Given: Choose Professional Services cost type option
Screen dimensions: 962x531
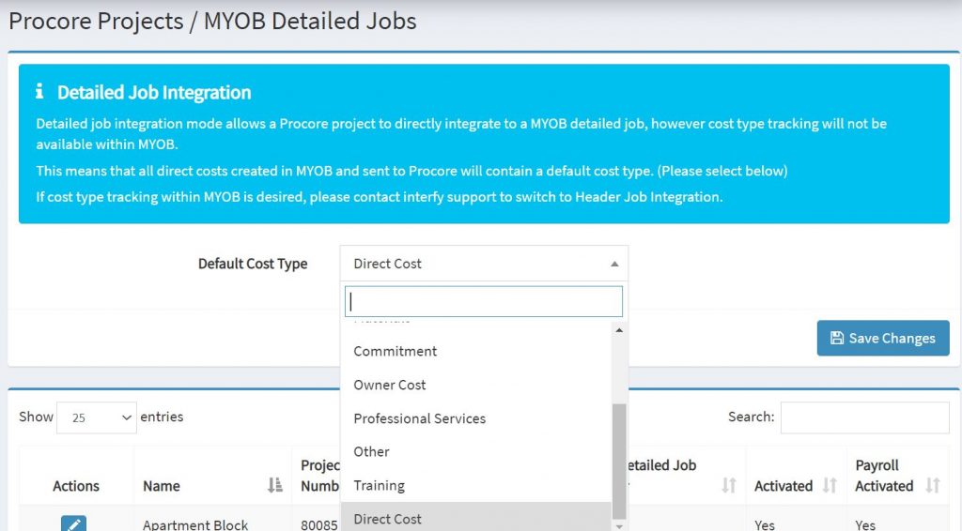Looking at the screenshot, I should [x=476, y=419].
